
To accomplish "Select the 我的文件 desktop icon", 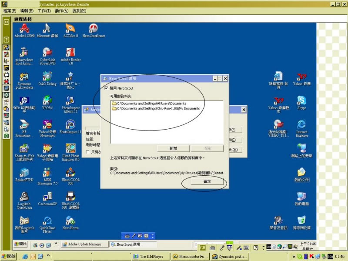I will point(301,174).
